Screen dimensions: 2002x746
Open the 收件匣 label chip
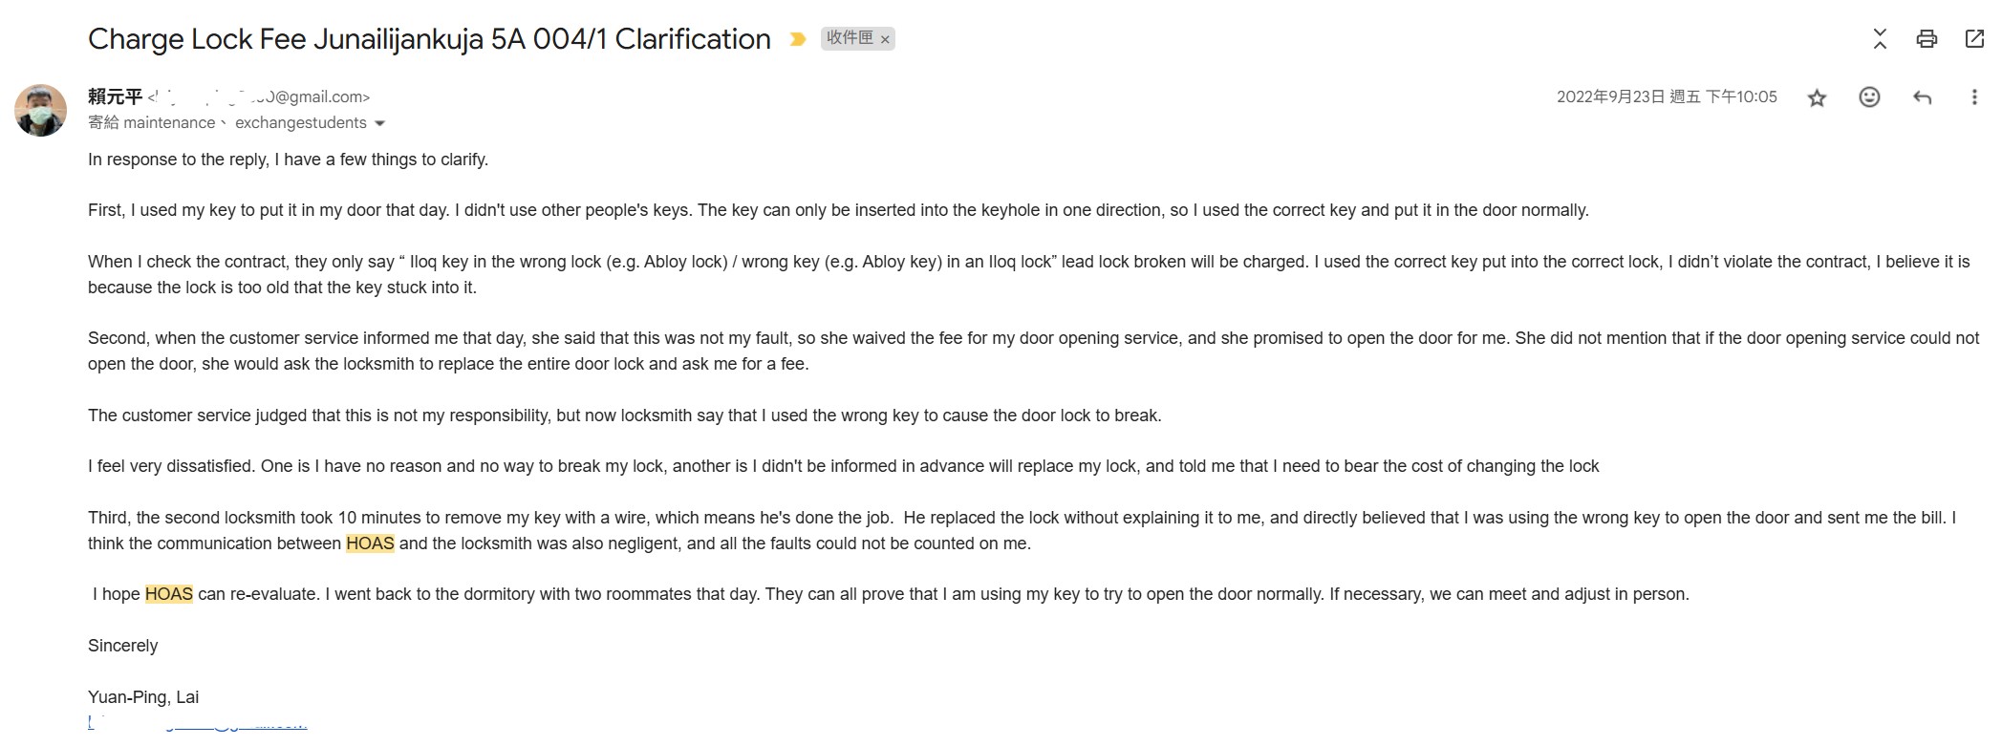click(x=850, y=38)
